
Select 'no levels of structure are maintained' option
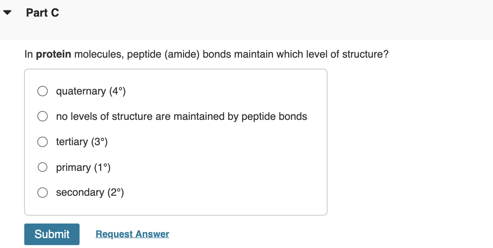tap(42, 117)
